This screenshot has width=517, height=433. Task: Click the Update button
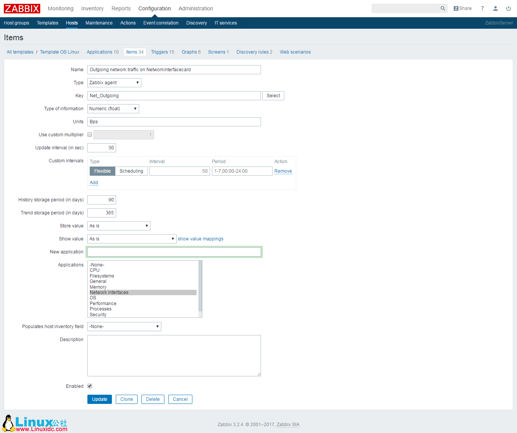[99, 399]
